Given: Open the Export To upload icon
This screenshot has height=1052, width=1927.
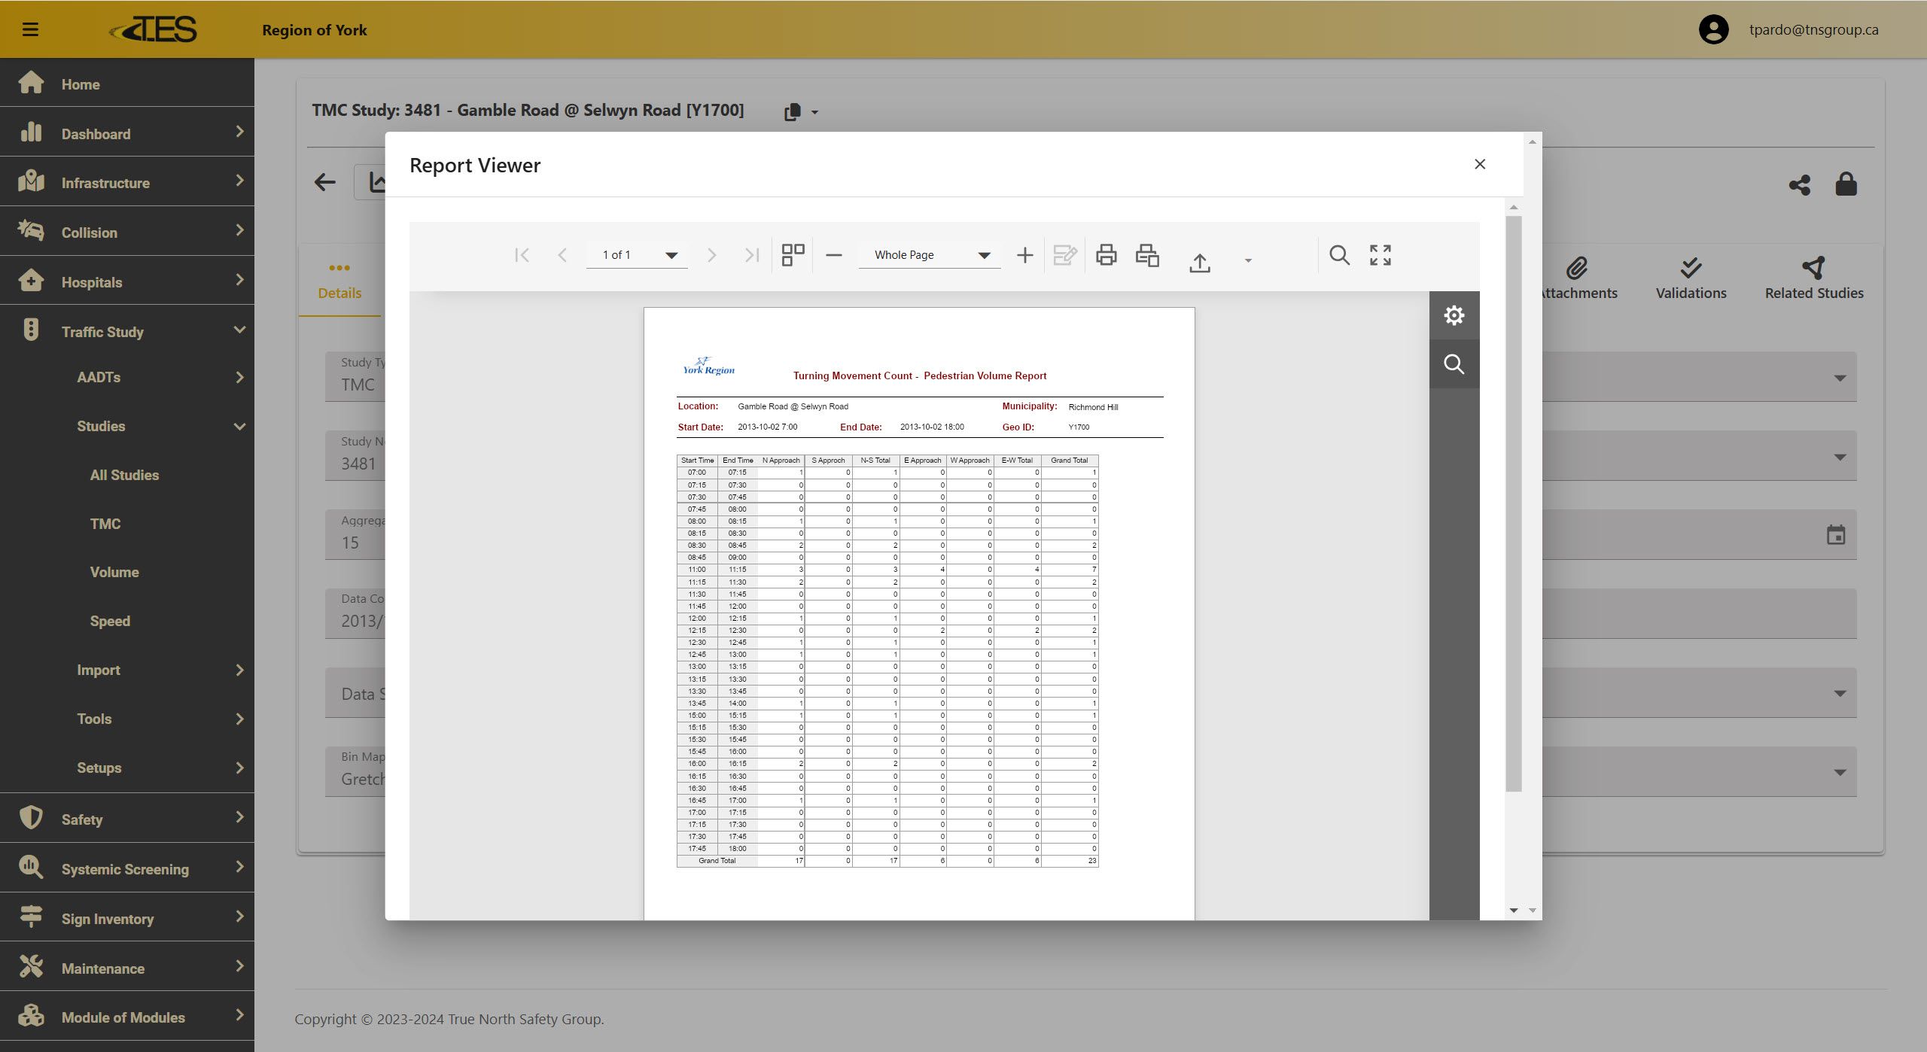Looking at the screenshot, I should pos(1200,262).
